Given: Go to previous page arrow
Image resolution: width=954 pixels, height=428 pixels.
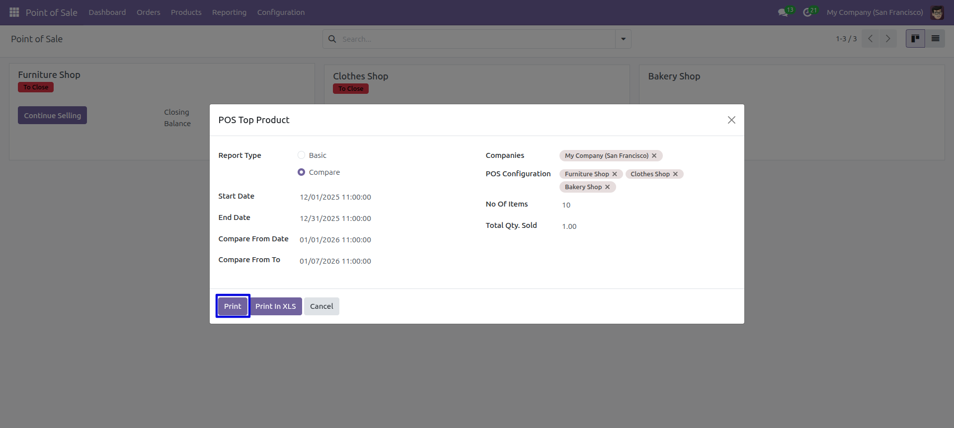Looking at the screenshot, I should 870,39.
